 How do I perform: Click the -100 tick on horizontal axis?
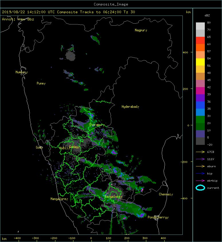point(72,238)
